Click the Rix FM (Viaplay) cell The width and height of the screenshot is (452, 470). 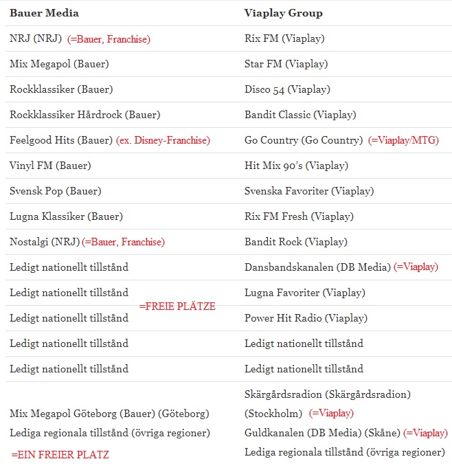point(284,38)
